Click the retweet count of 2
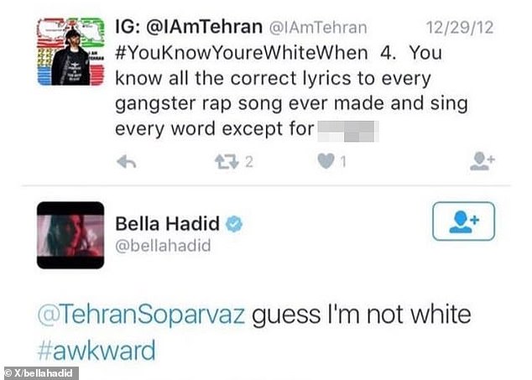Image resolution: width=532 pixels, height=380 pixels. pyautogui.click(x=248, y=163)
